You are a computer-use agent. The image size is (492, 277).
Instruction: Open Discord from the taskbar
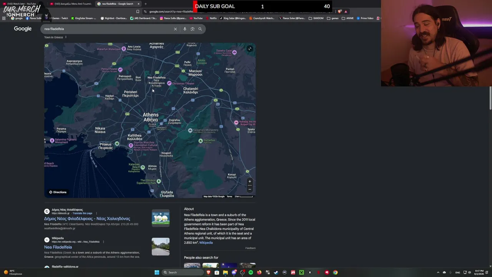pyautogui.click(x=234, y=272)
